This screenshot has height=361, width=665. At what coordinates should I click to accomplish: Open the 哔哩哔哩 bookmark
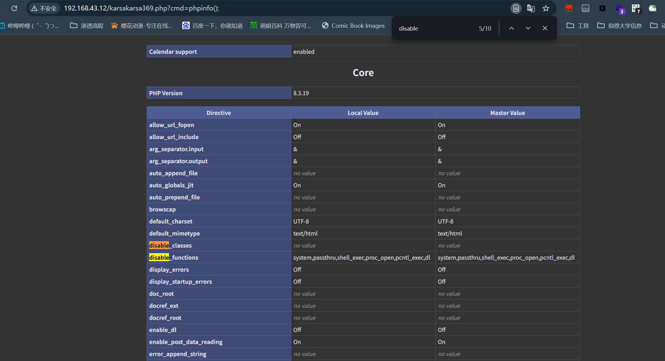coord(30,26)
